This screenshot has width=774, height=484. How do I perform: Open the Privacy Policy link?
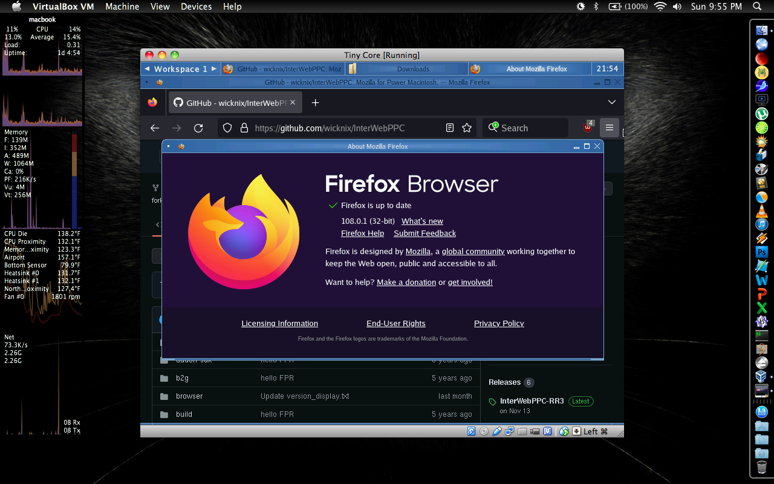point(499,324)
